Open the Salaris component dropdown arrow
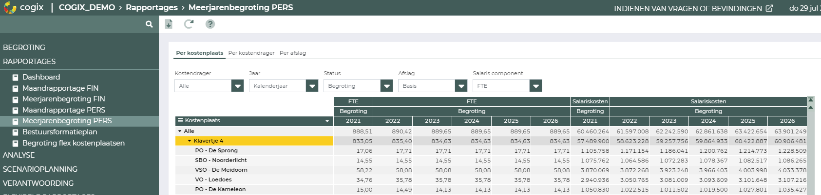 tap(535, 86)
